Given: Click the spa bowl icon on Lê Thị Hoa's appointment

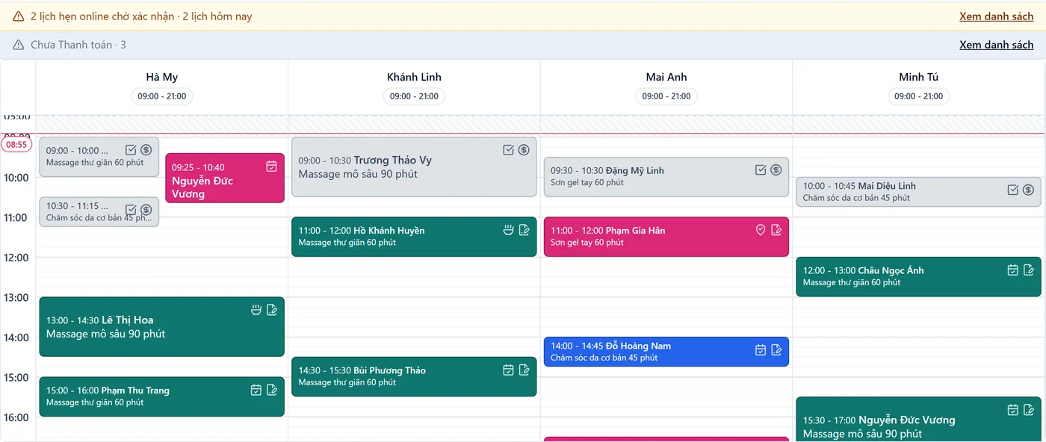Looking at the screenshot, I should tap(256, 310).
